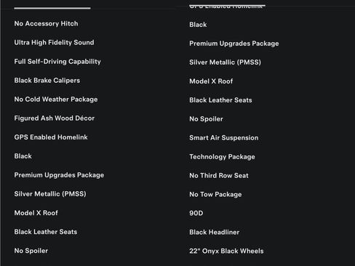Select the No Accessory Hitch entry

click(x=46, y=23)
